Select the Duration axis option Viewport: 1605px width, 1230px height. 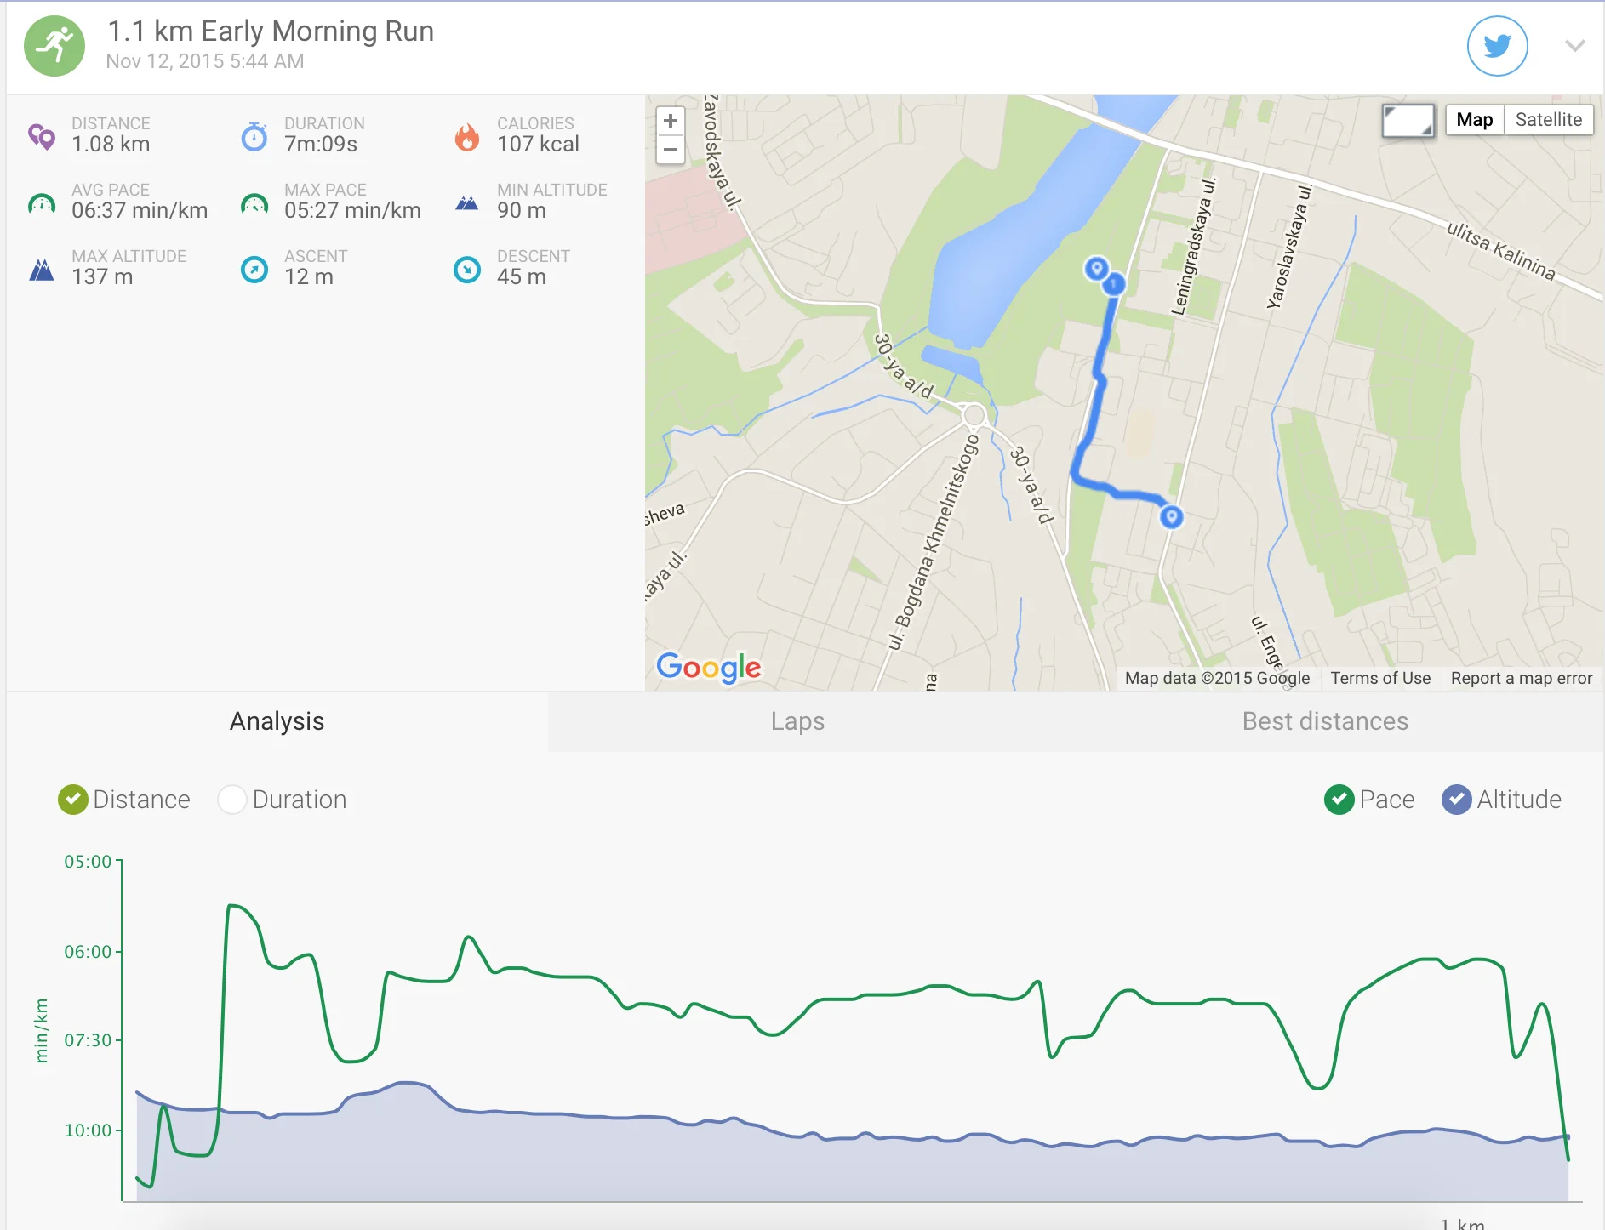pyautogui.click(x=232, y=800)
